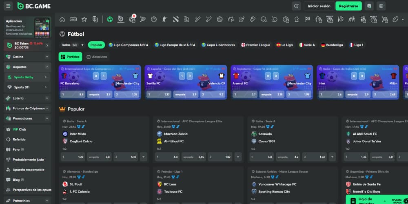The width and height of the screenshot is (408, 204).
Task: Bet empate 5.8 for Inter Milán match
Action: point(99,157)
